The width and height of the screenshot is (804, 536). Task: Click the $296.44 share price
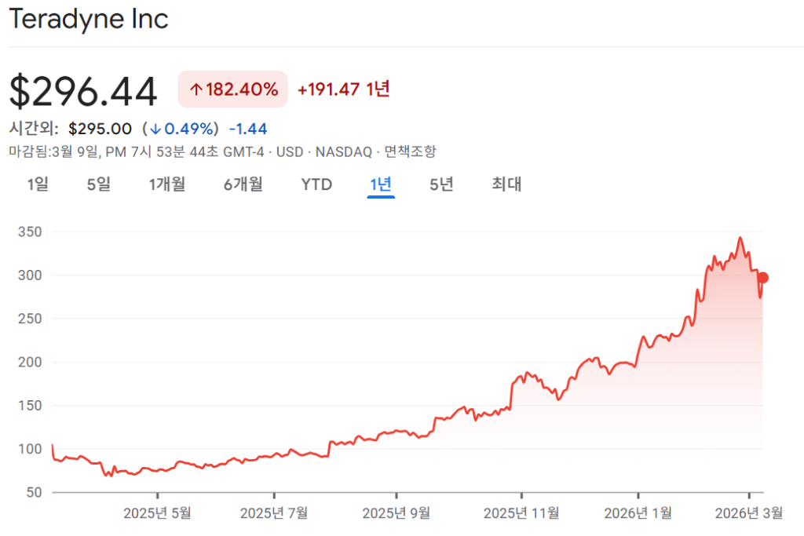83,91
